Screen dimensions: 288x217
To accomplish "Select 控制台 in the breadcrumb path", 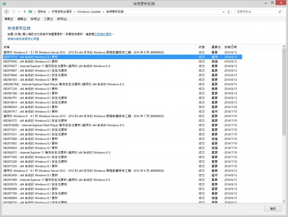I will pyautogui.click(x=42, y=12).
